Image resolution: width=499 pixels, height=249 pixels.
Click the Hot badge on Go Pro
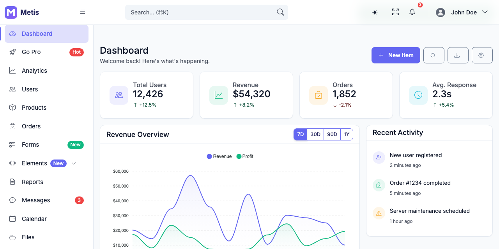coord(76,52)
